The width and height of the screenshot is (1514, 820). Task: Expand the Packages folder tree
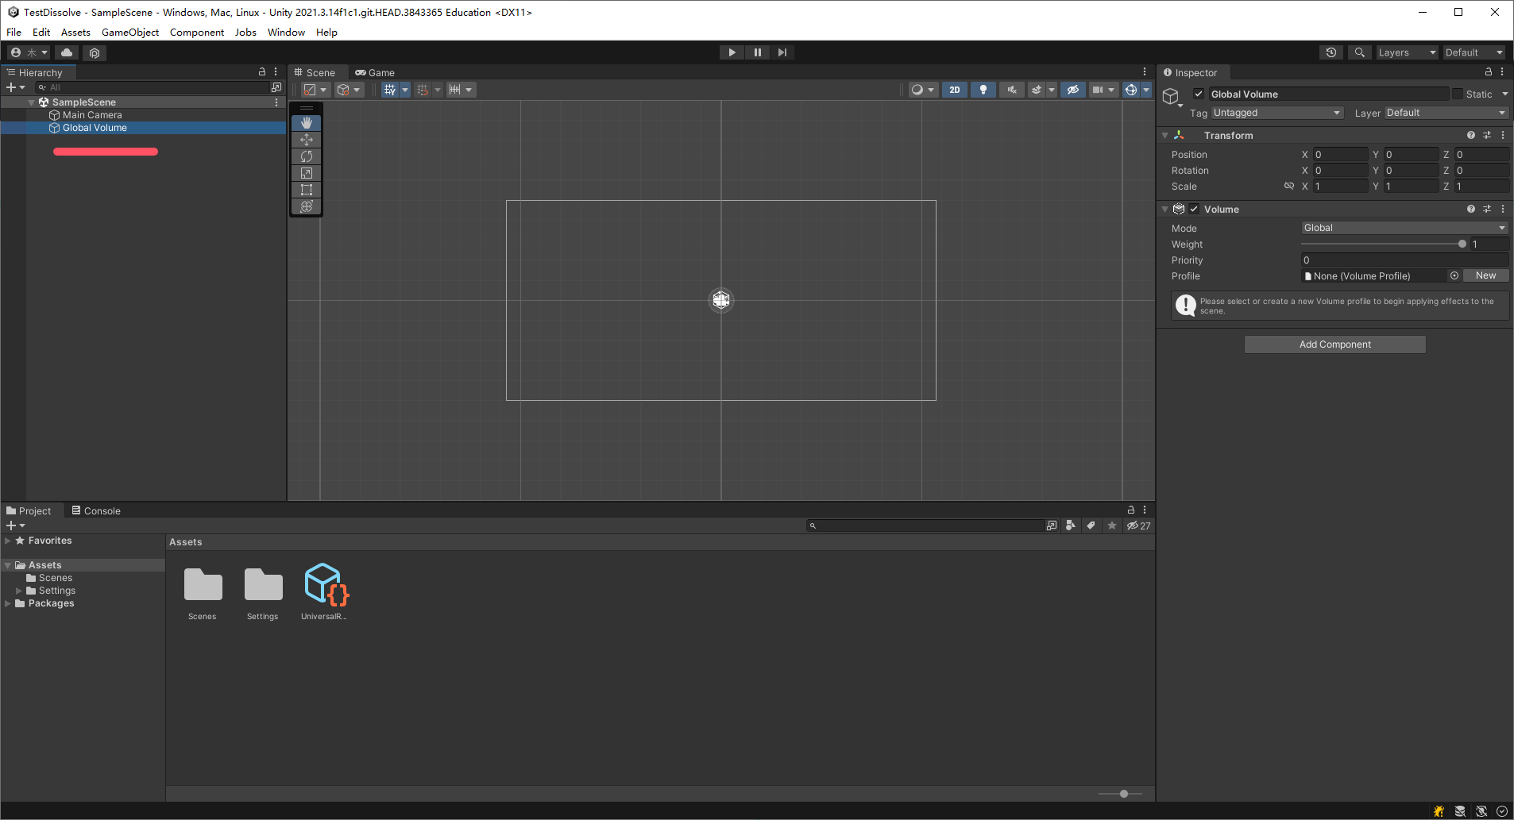8,603
